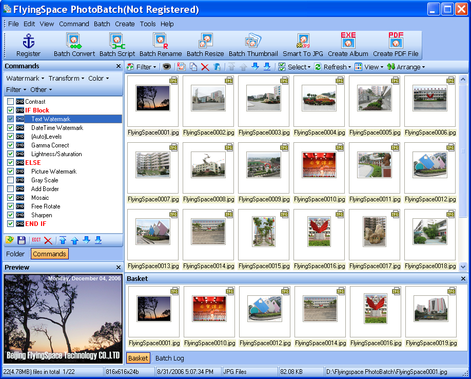Move command down one step arrow icon

(x=87, y=240)
